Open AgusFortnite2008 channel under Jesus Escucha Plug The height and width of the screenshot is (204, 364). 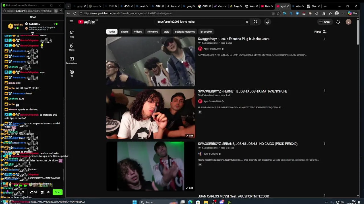[212, 49]
